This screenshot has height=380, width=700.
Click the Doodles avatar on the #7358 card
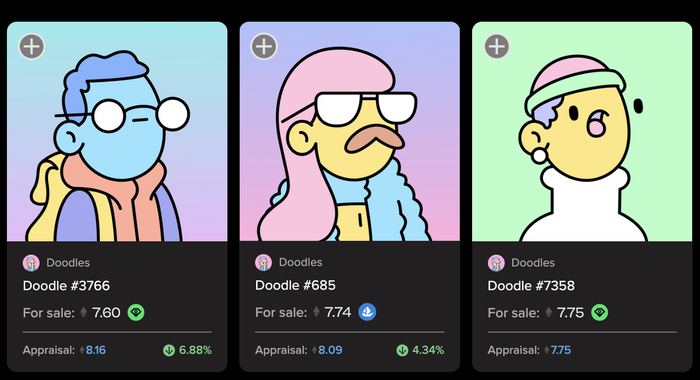496,263
